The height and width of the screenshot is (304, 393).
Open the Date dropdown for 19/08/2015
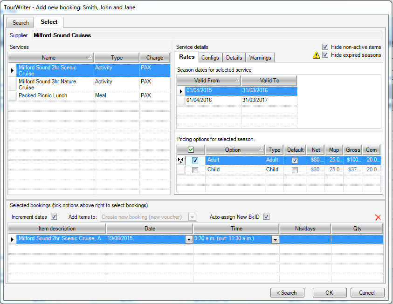click(x=188, y=239)
